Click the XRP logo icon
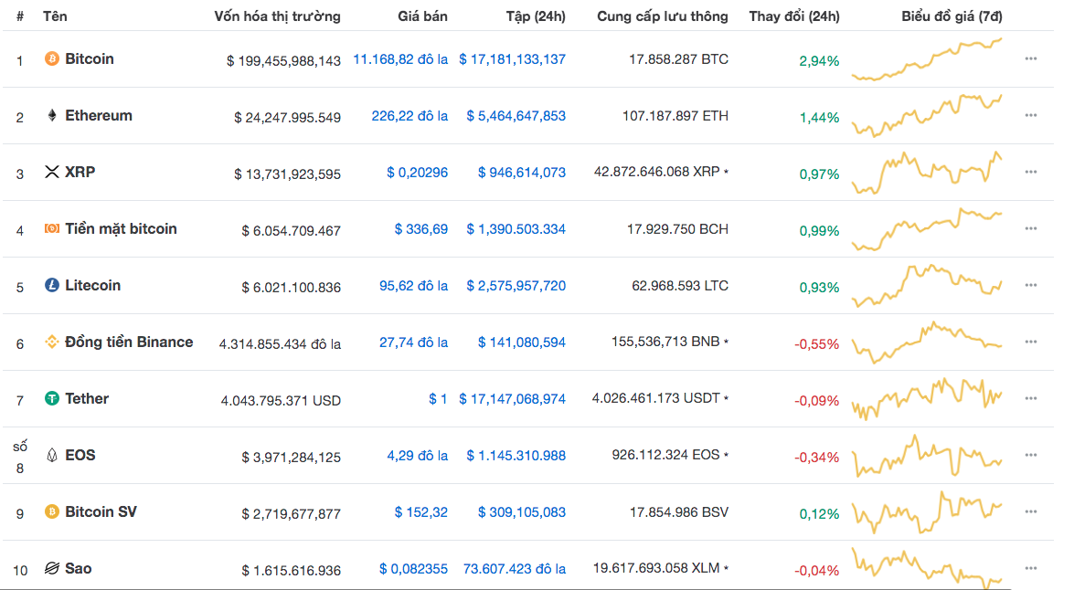The width and height of the screenshot is (1074, 590). (x=52, y=173)
